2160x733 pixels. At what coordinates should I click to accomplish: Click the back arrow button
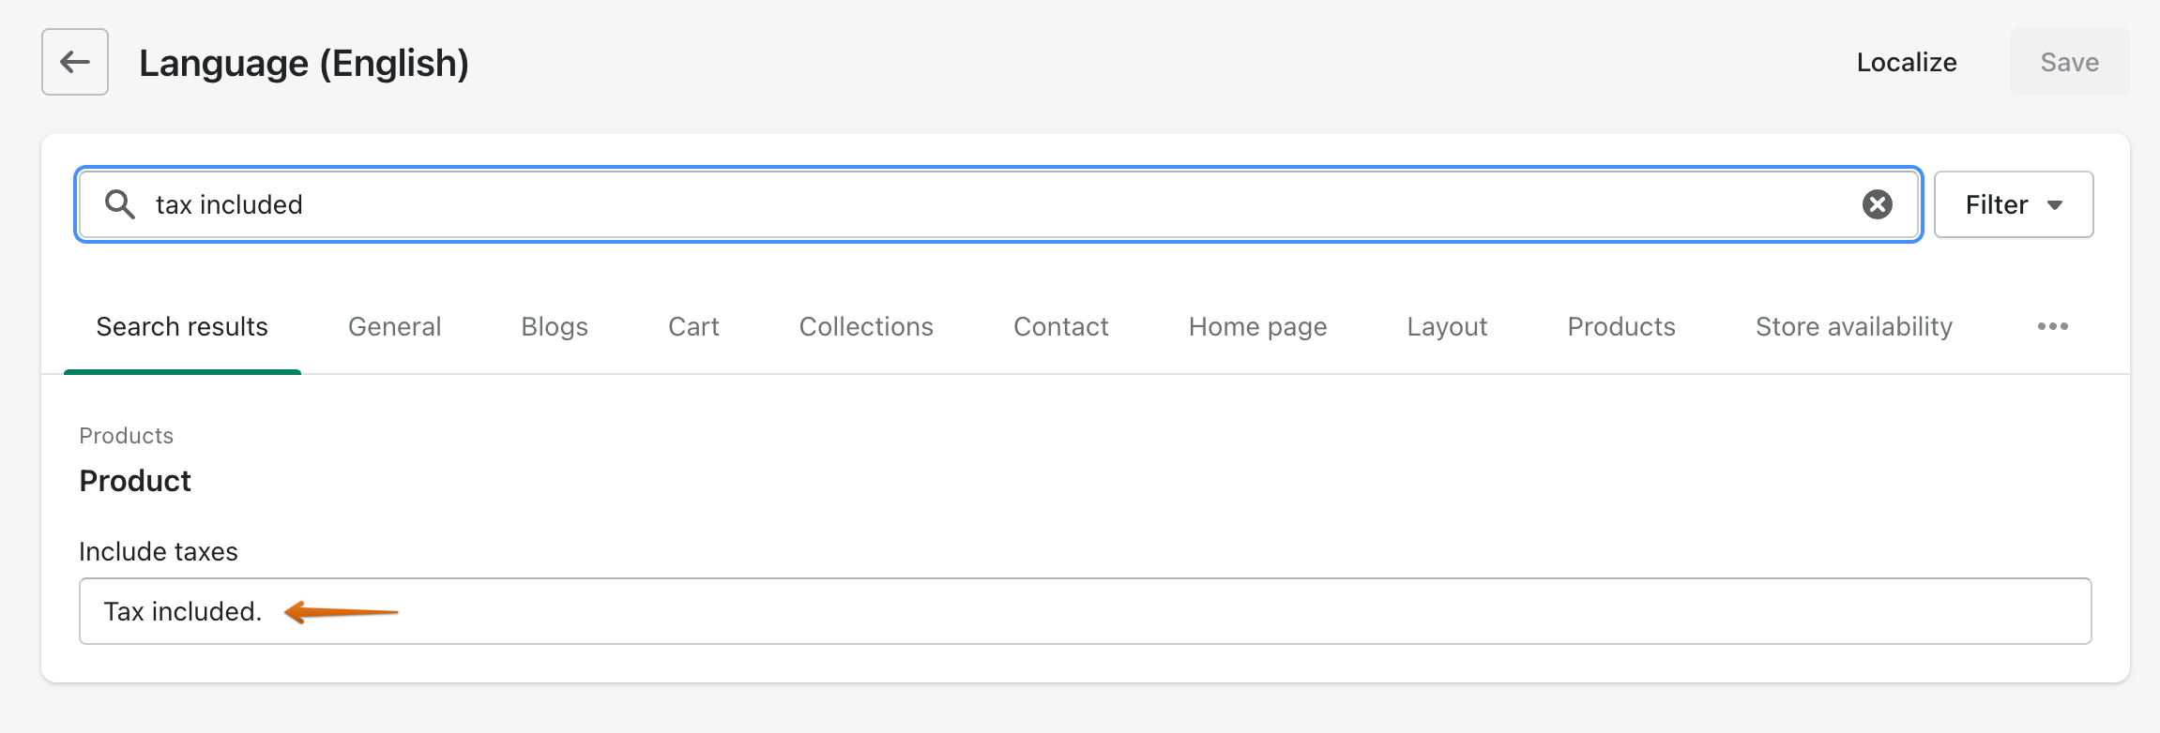(x=75, y=62)
